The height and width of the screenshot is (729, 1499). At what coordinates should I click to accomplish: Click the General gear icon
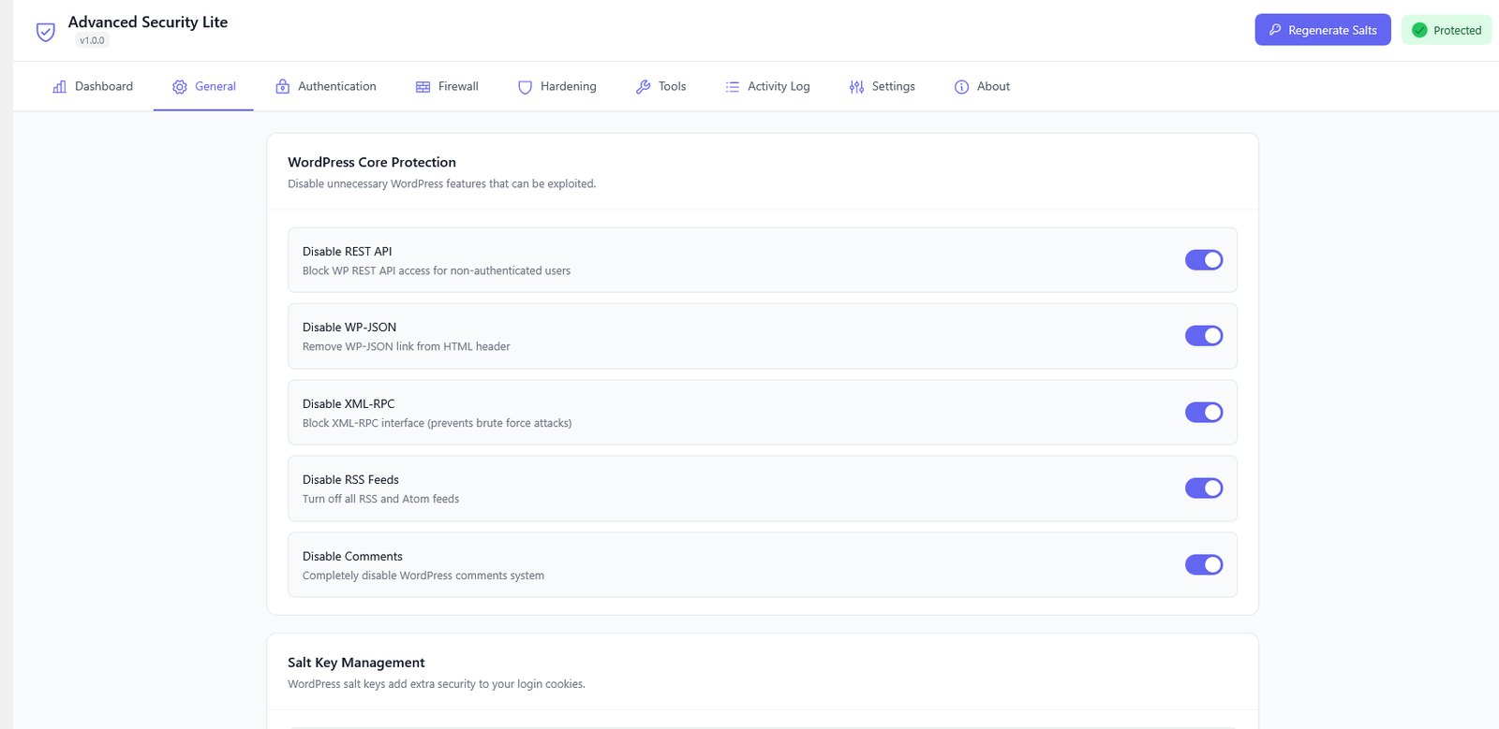click(x=179, y=87)
